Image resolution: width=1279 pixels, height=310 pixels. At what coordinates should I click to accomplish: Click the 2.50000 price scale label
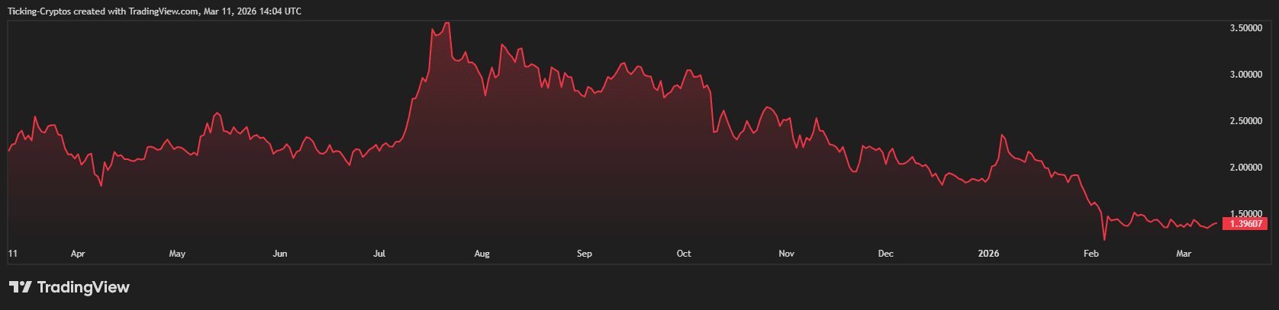[x=1245, y=121]
